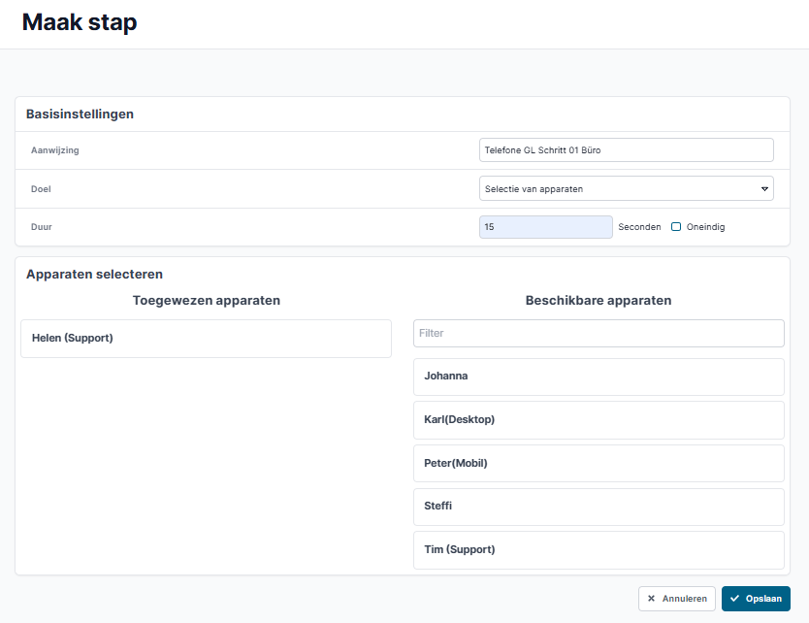Click the Basisinstellingen section header
This screenshot has height=623, width=809.
(x=80, y=115)
